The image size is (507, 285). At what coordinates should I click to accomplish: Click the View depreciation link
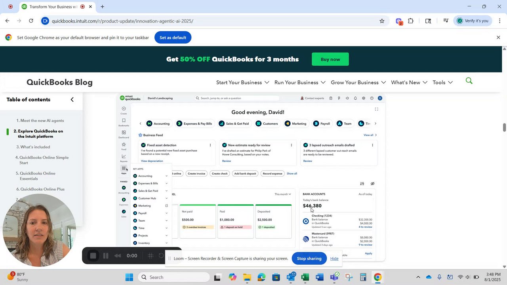click(x=152, y=161)
